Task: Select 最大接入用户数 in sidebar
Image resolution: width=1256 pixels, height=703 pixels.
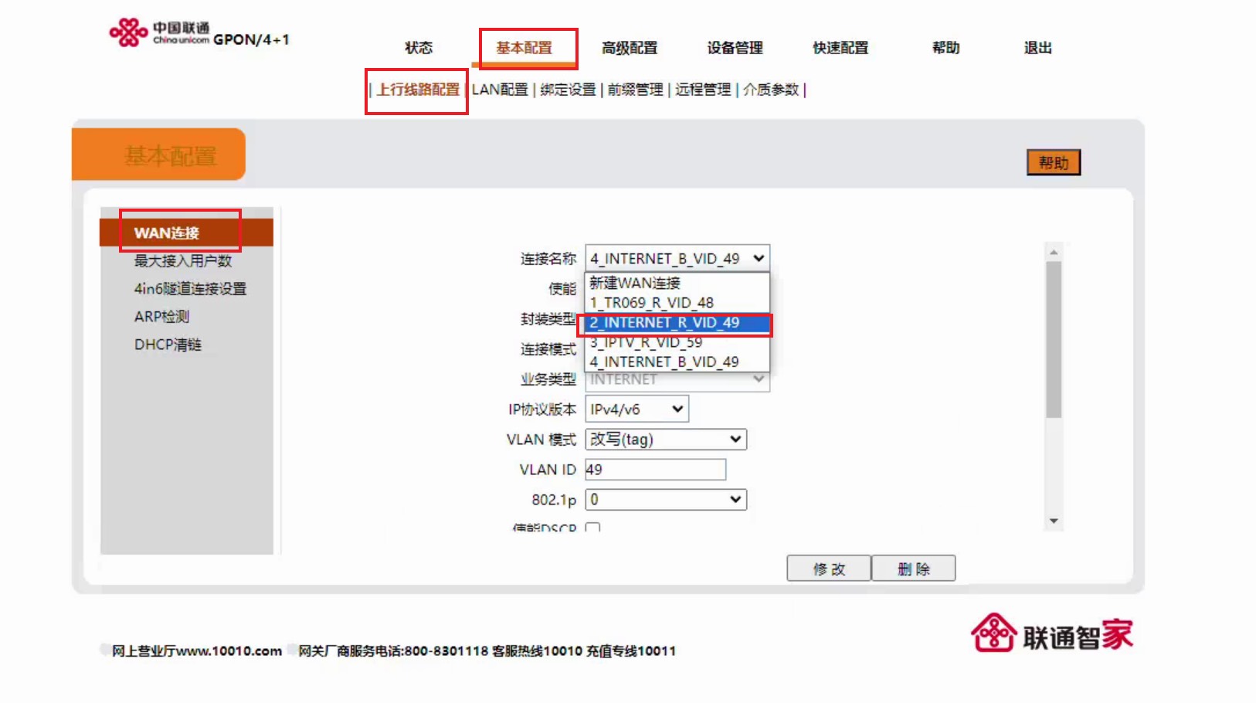Action: (x=183, y=261)
